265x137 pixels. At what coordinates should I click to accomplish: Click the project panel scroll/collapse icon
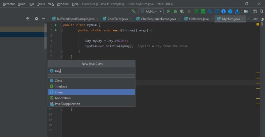pyautogui.click(x=28, y=19)
